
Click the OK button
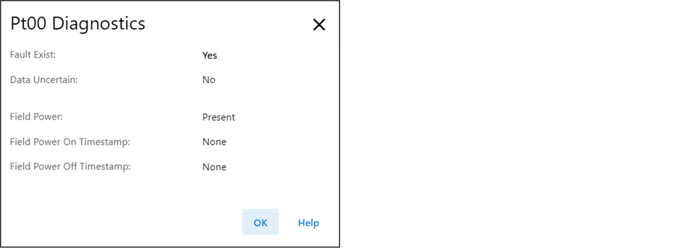pos(260,222)
